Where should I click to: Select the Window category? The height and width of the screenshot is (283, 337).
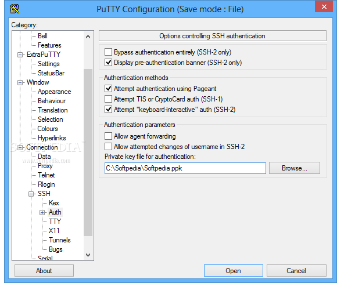[x=38, y=82]
